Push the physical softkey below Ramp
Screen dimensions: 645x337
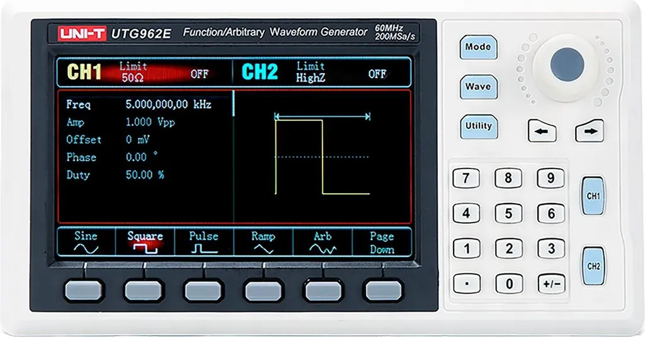264,290
